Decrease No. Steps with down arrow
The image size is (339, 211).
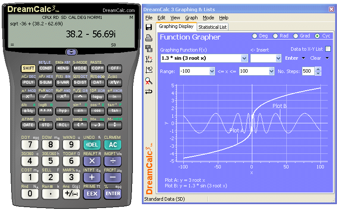(318, 73)
